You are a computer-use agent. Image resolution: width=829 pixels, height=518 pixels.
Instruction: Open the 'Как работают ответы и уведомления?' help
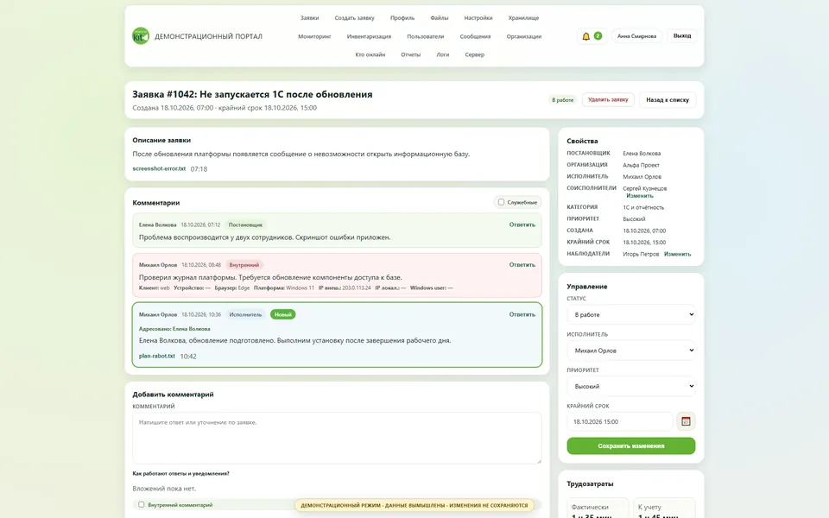pyautogui.click(x=180, y=474)
